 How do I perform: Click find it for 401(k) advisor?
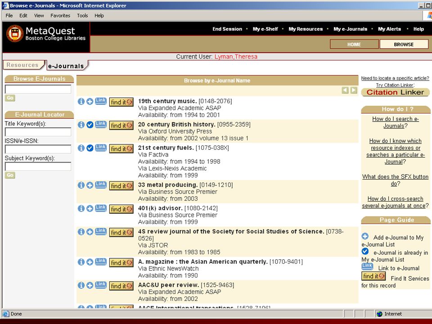pos(121,209)
